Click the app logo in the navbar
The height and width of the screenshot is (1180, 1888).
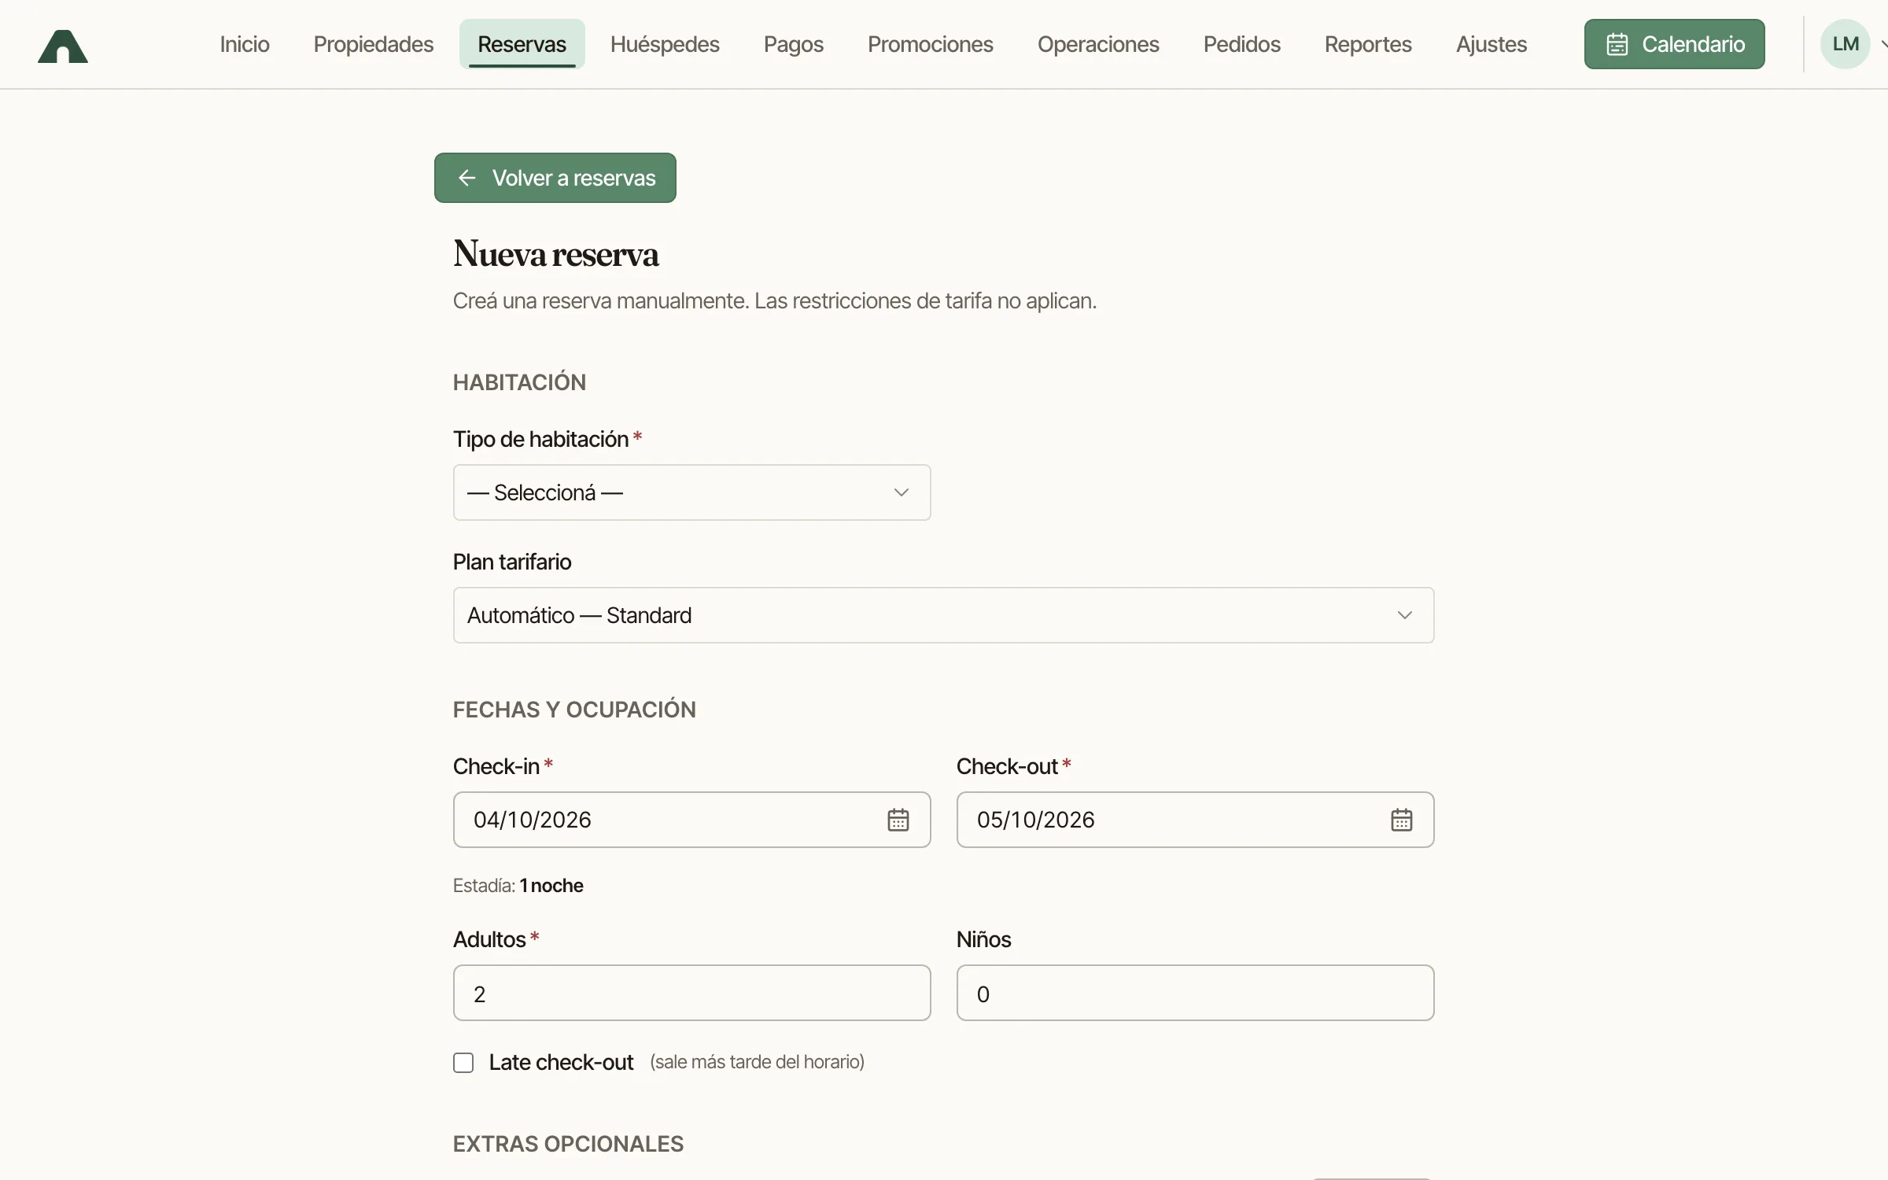[63, 46]
